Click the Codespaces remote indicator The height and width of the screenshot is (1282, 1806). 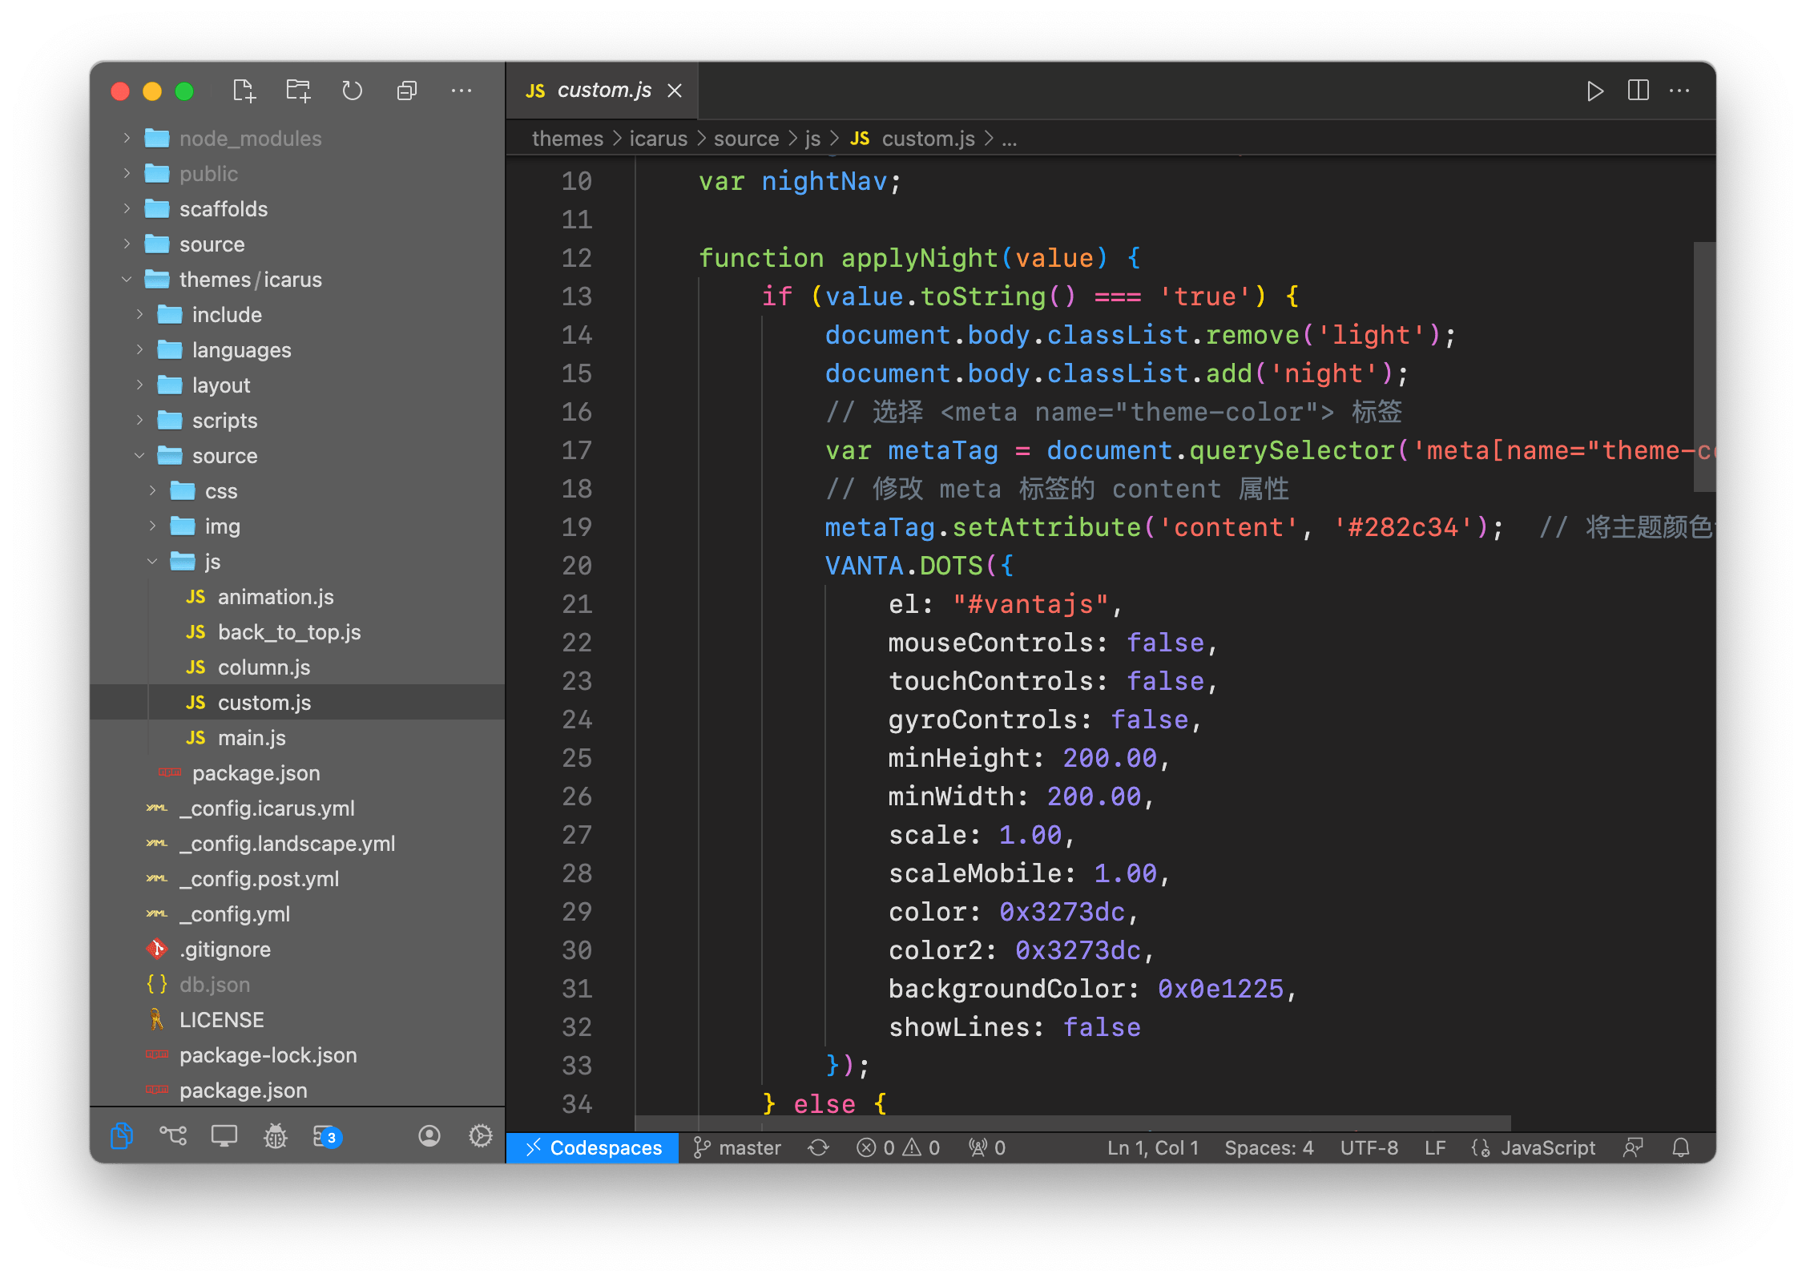(593, 1147)
